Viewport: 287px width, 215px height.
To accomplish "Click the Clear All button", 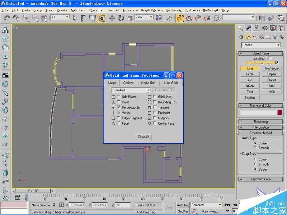I will coord(143,137).
